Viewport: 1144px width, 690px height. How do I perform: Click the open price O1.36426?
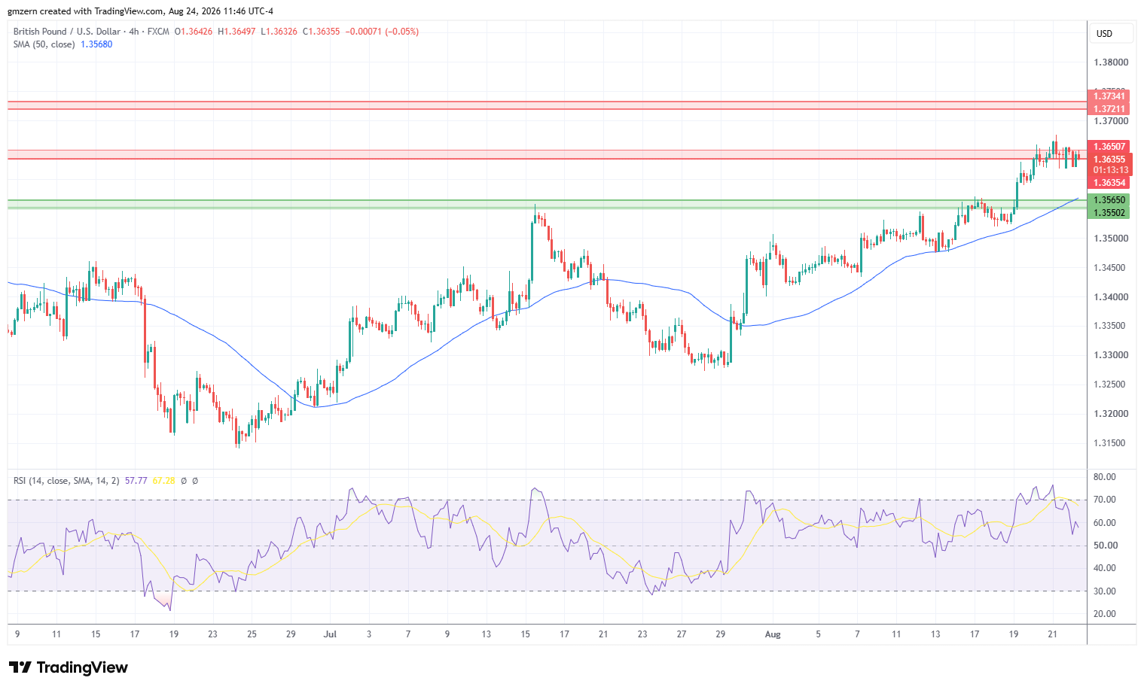click(x=194, y=32)
